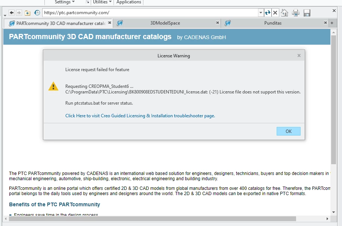Click OK in License Warning dialog
Image resolution: width=342 pixels, height=226 pixels.
(x=288, y=131)
